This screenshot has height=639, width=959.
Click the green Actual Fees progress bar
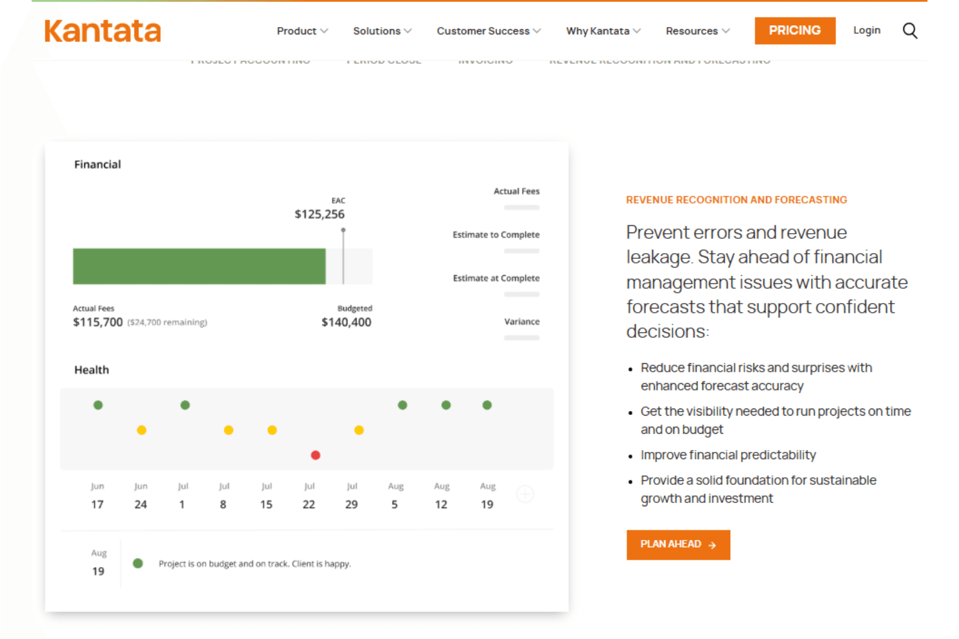pos(199,266)
